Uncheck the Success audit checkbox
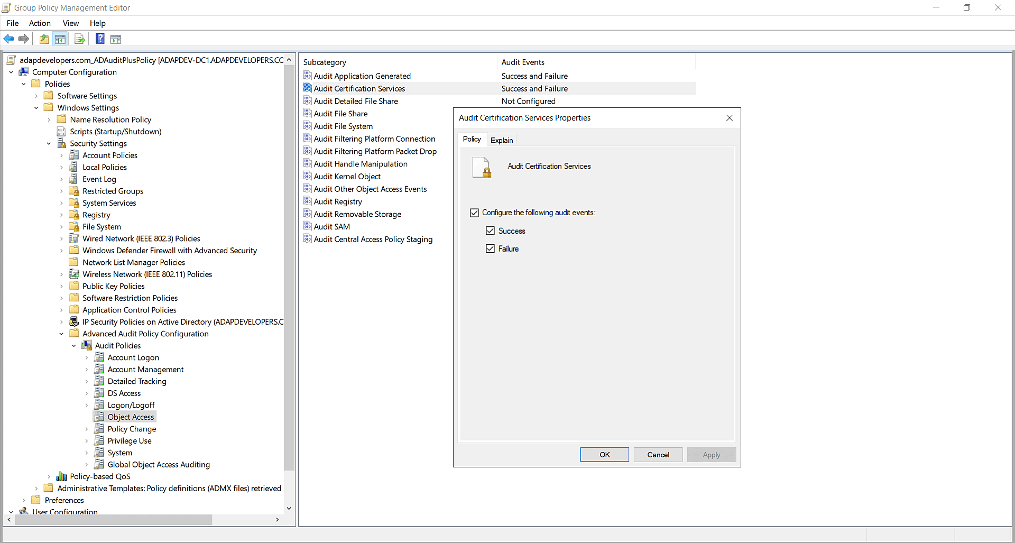 (x=491, y=231)
